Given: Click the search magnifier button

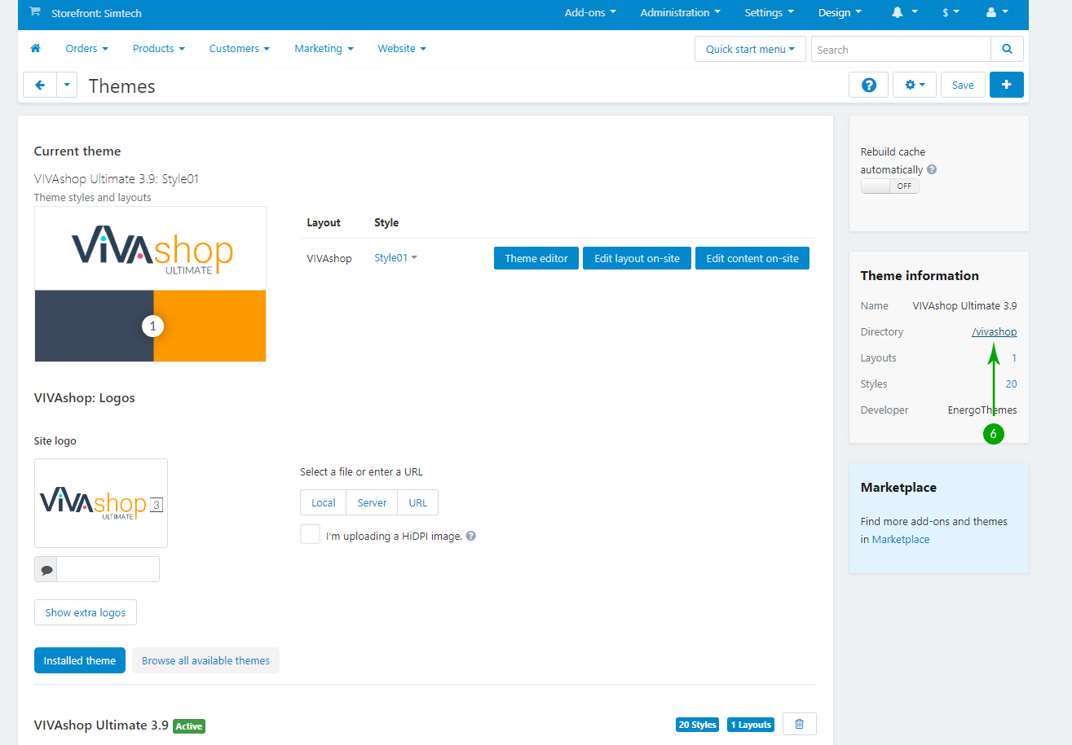Looking at the screenshot, I should coord(1007,50).
